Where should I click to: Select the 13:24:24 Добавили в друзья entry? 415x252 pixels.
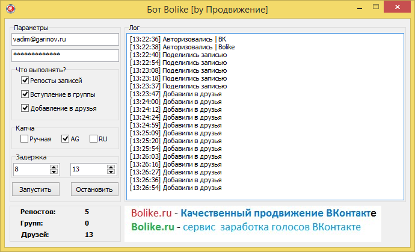coord(176,117)
